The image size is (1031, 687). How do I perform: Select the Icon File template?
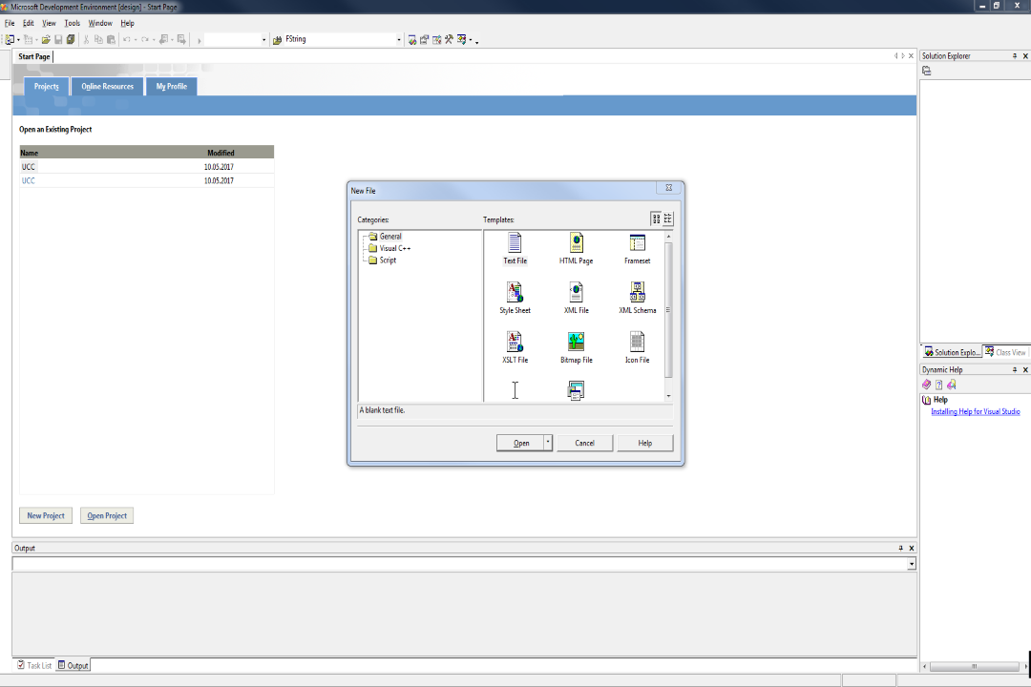637,343
